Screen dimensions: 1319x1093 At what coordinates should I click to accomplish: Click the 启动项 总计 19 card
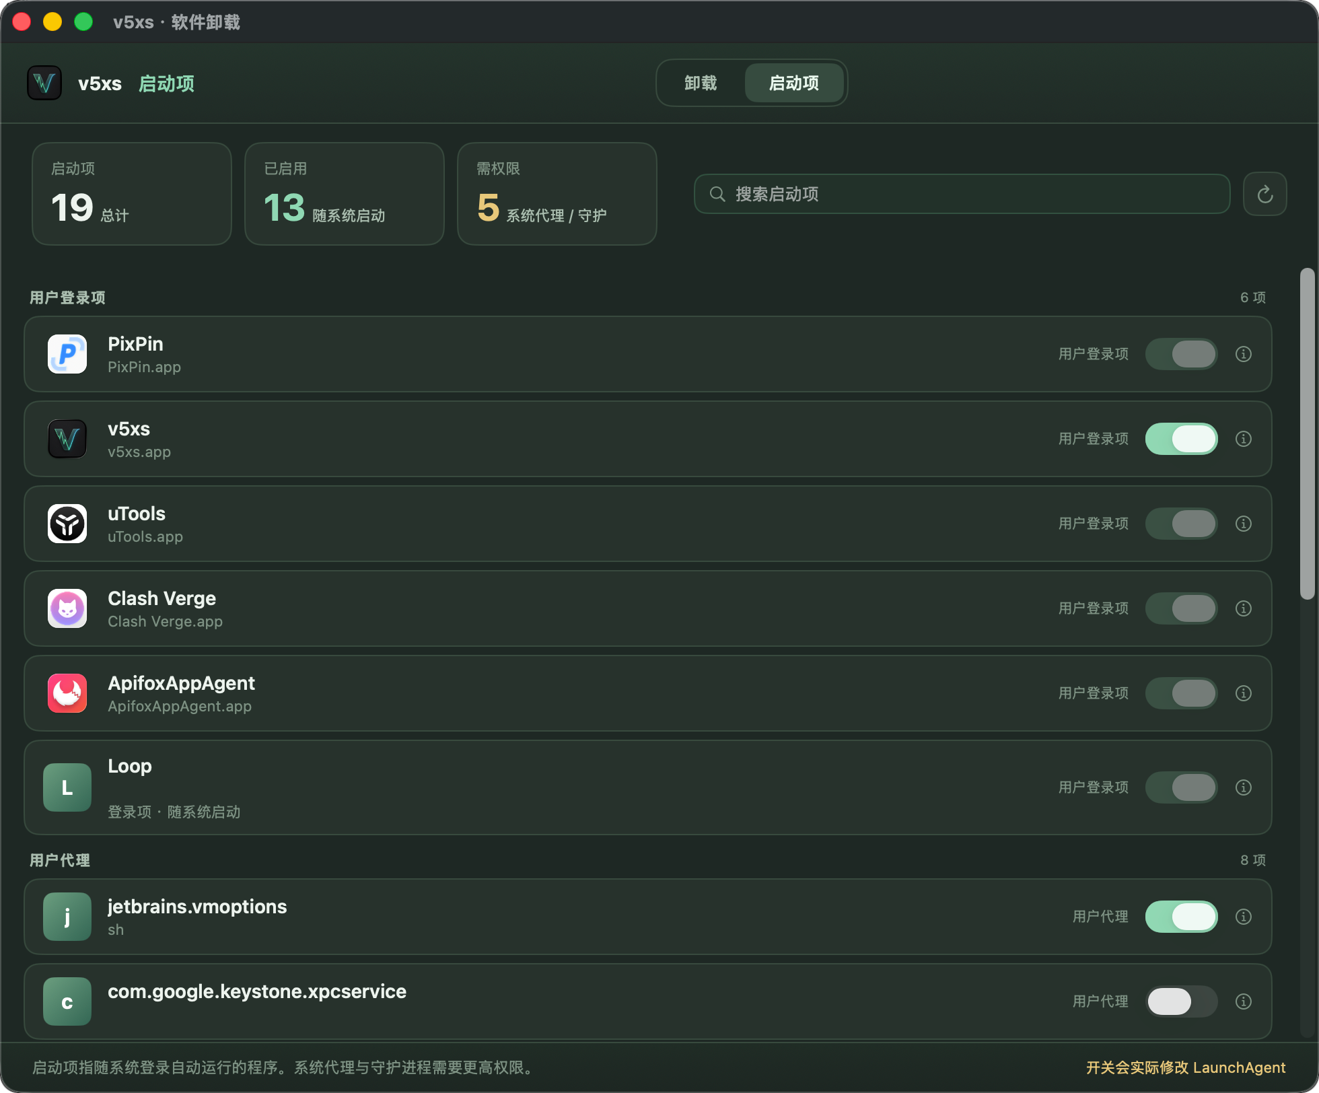(x=132, y=194)
